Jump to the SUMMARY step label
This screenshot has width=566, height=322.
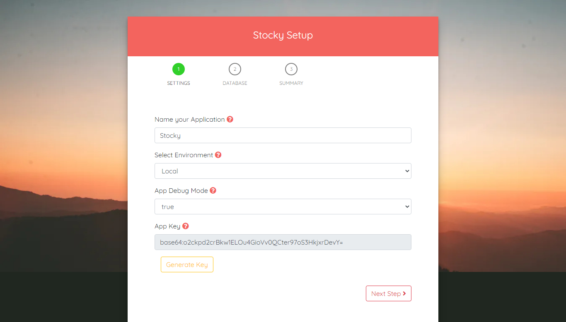[291, 83]
